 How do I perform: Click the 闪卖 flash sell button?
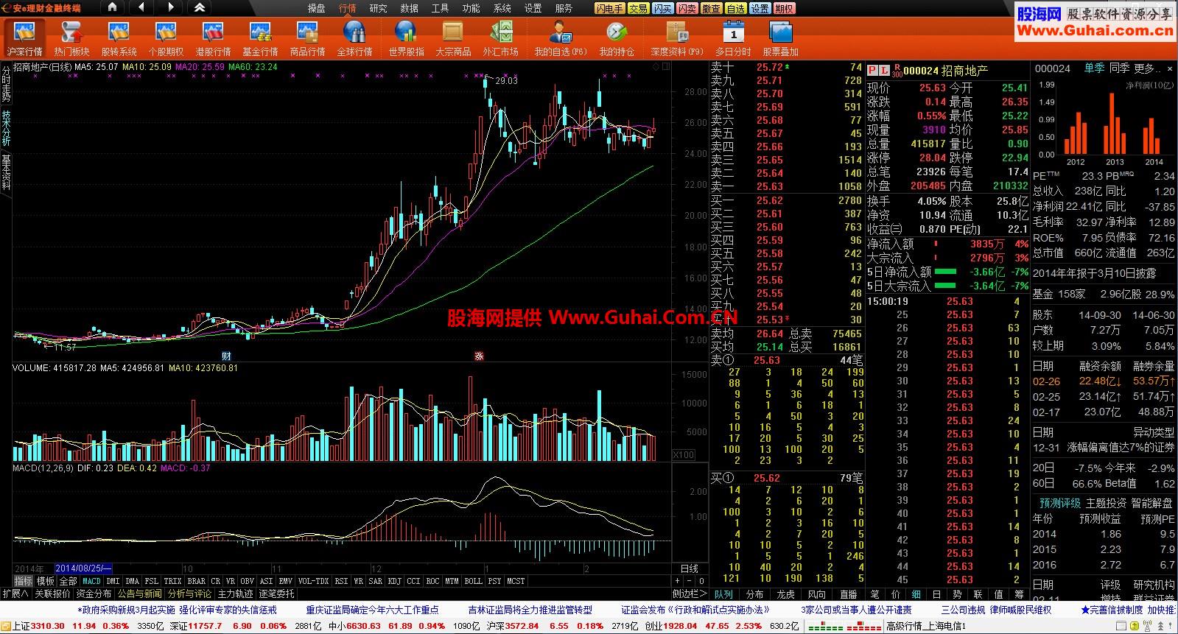[687, 8]
